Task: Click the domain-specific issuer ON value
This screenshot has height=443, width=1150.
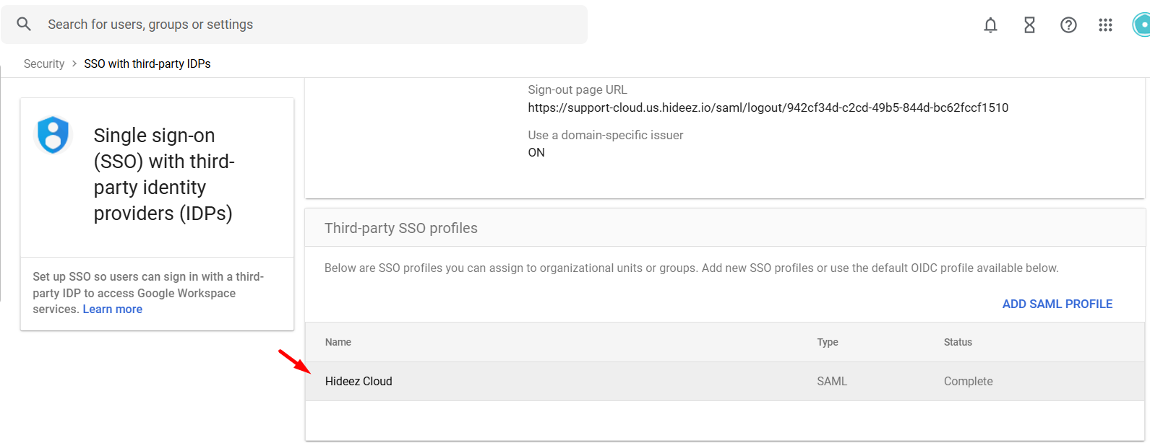Action: [536, 152]
